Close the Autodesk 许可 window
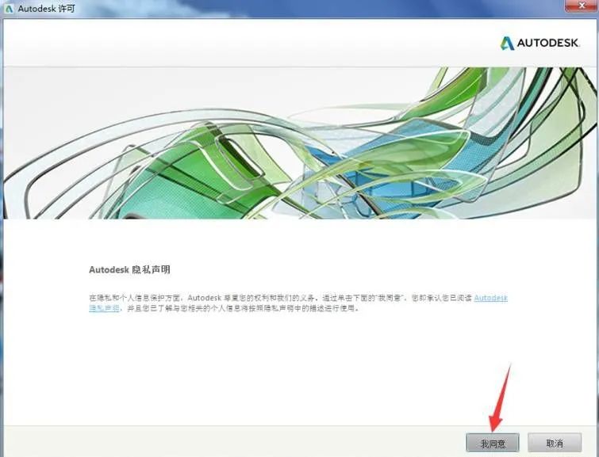 tap(581, 6)
